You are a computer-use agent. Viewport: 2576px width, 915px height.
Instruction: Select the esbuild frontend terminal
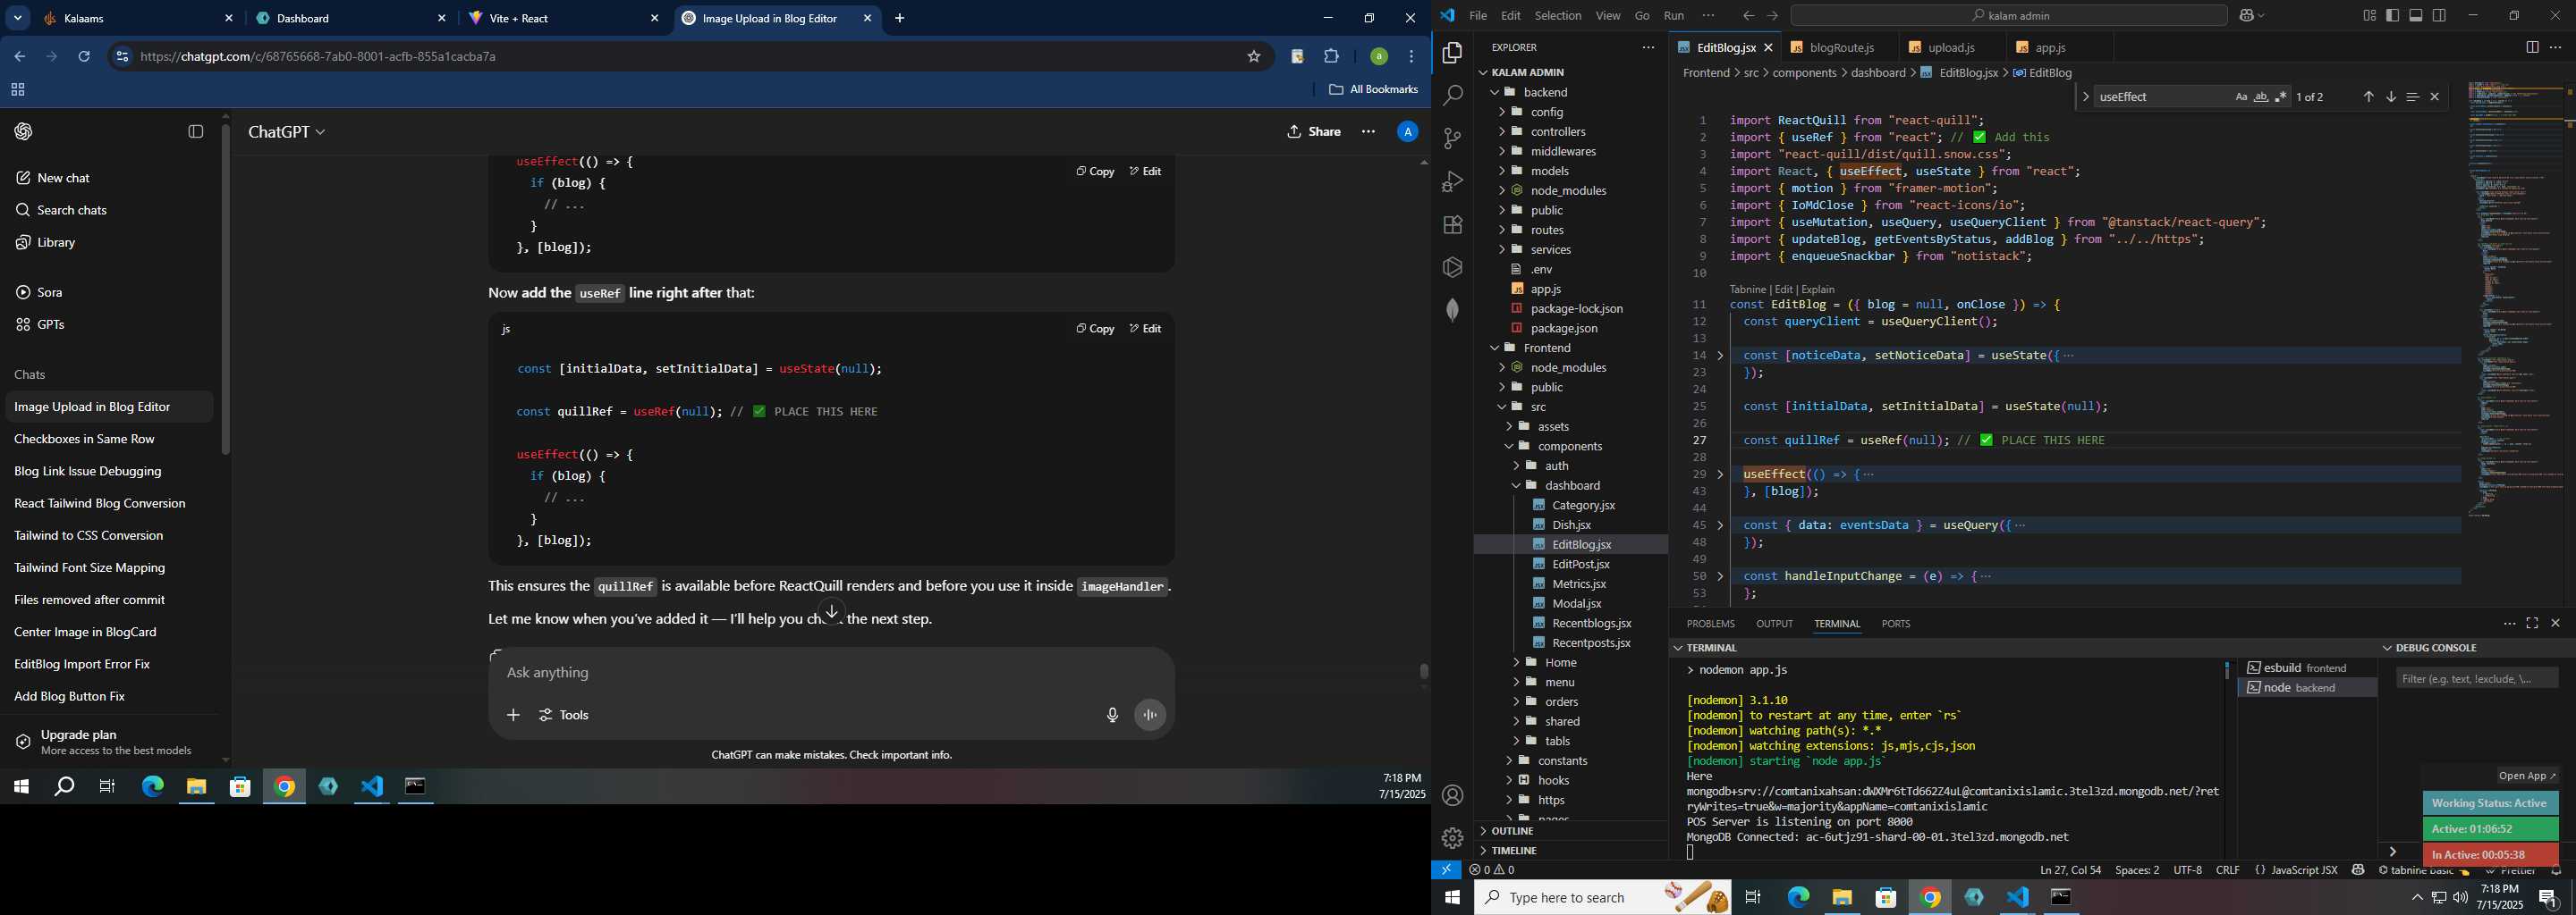(x=2306, y=668)
